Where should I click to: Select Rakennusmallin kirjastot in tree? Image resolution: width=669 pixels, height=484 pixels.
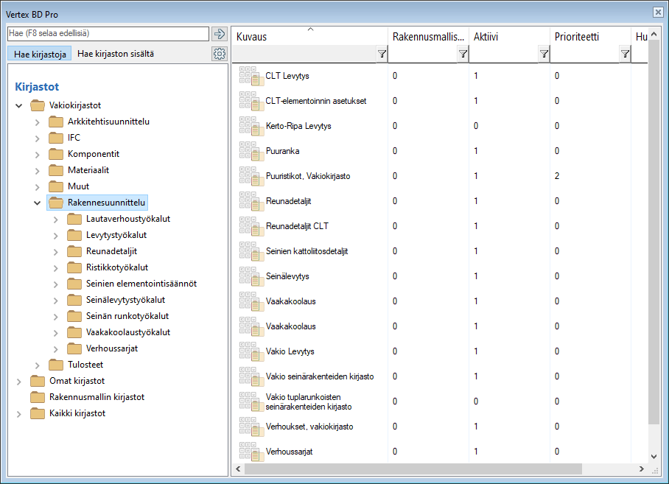pyautogui.click(x=97, y=397)
